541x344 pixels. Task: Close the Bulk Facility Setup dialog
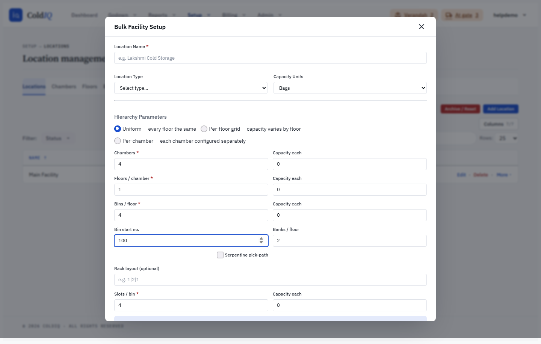click(422, 27)
